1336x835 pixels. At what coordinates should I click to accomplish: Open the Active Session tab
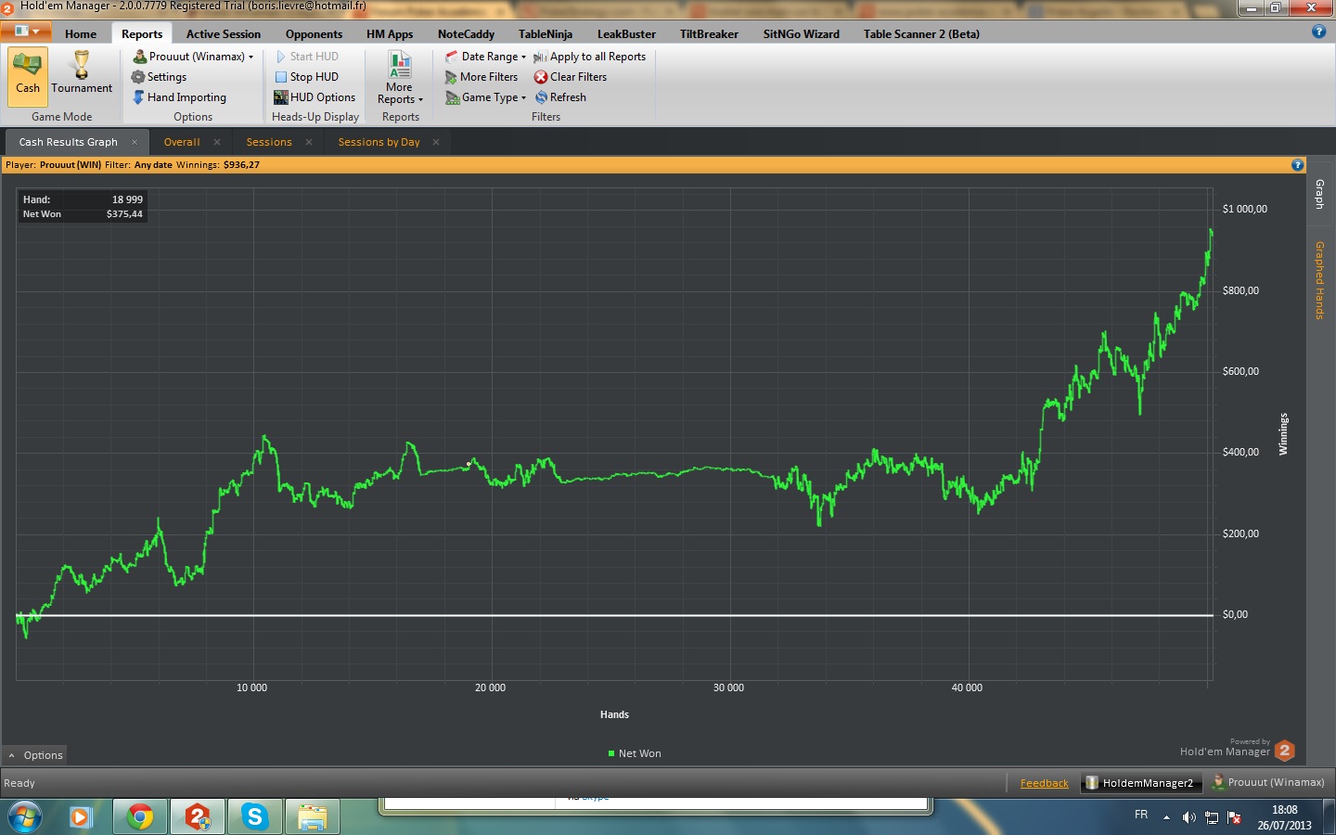pos(224,34)
